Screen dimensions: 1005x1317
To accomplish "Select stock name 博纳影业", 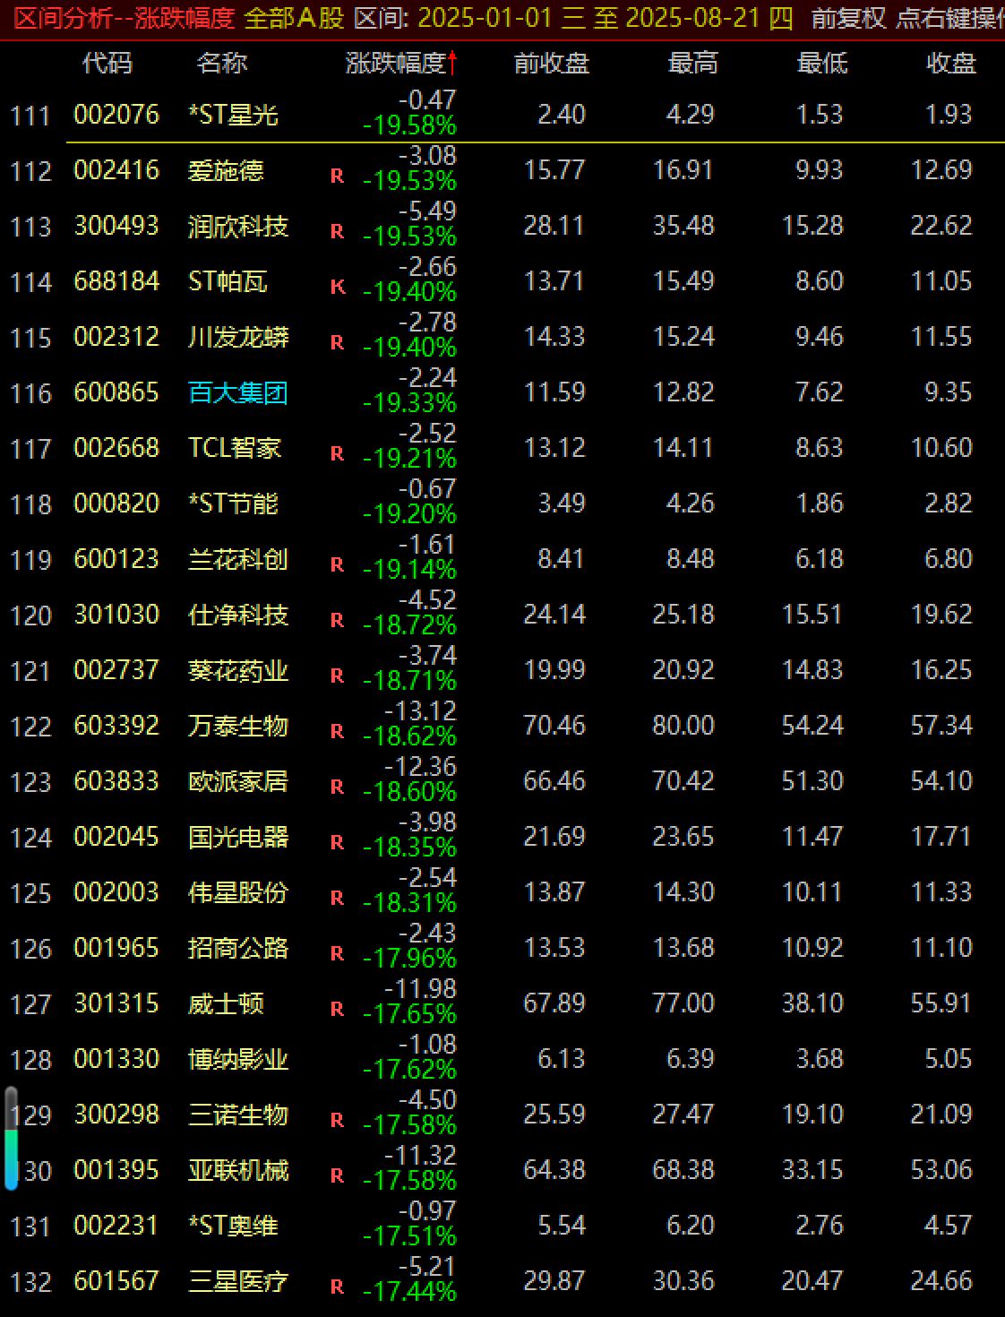I will [x=238, y=1059].
